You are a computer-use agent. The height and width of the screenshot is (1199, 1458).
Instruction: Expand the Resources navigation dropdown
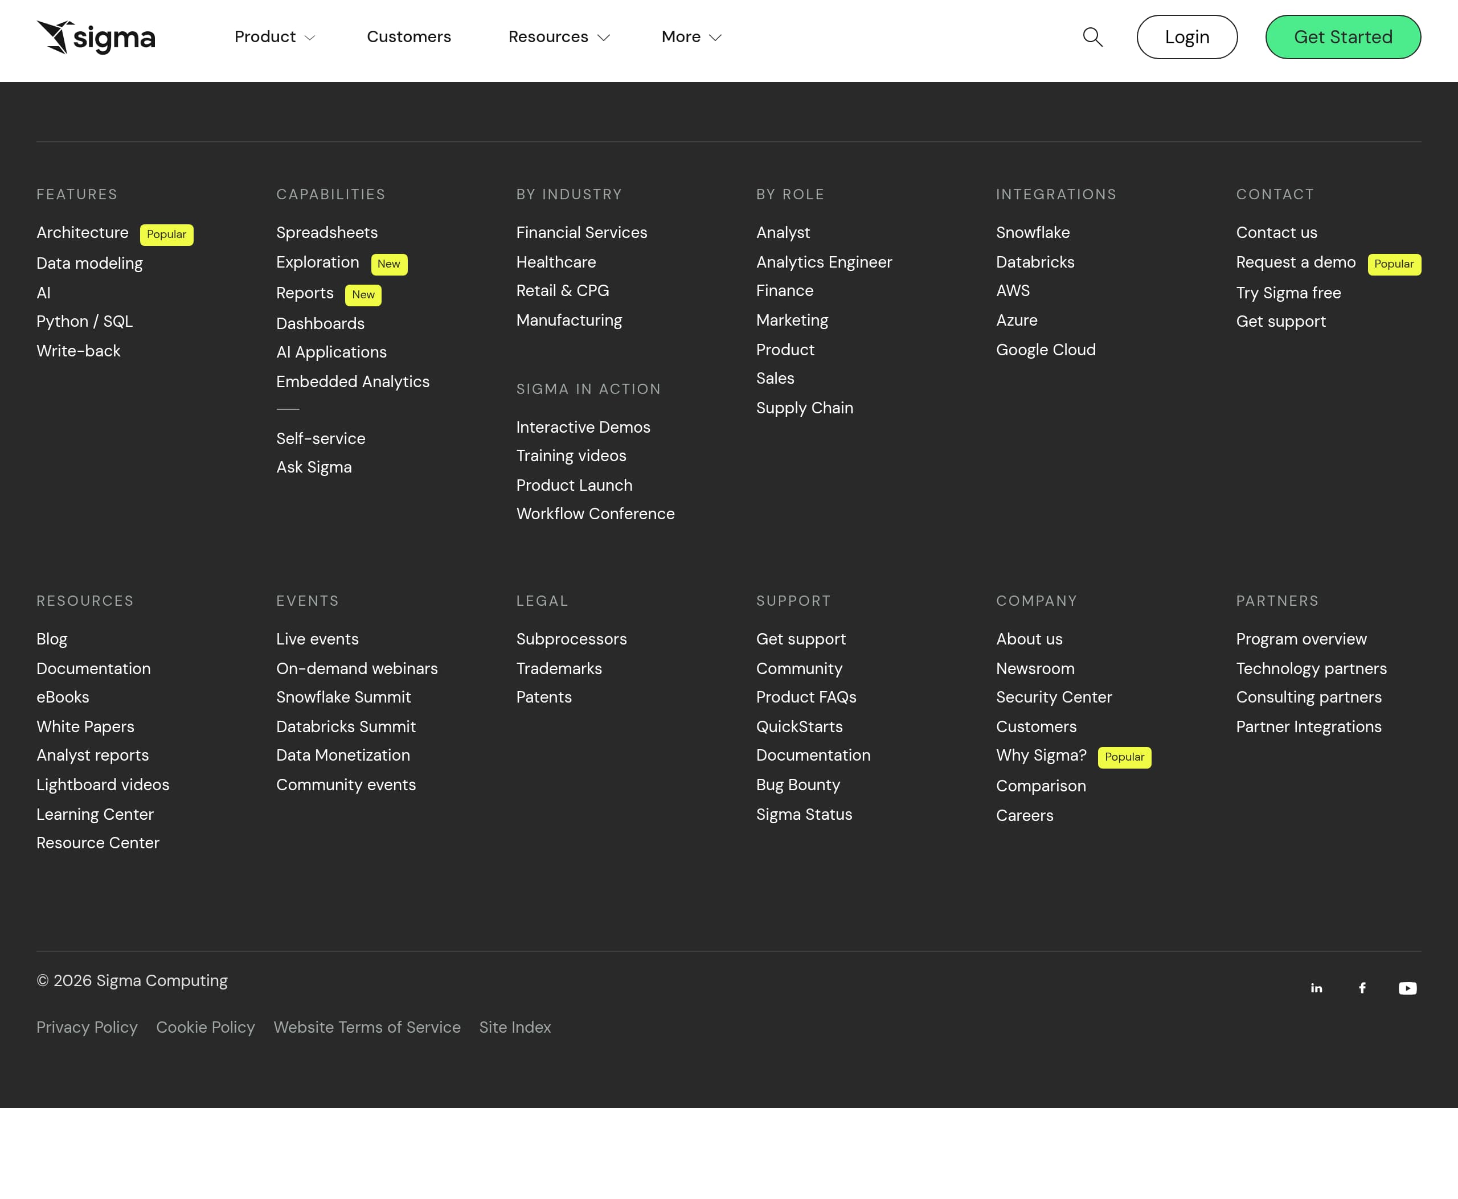558,36
